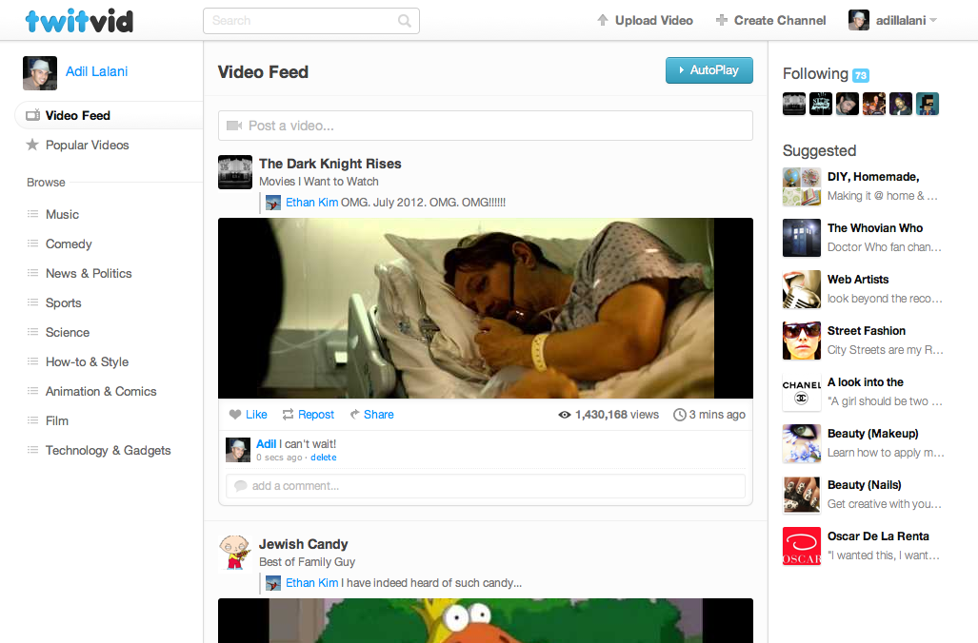Image resolution: width=978 pixels, height=643 pixels.
Task: Open suggested Street Fashion channel thumbnail
Action: (x=801, y=341)
